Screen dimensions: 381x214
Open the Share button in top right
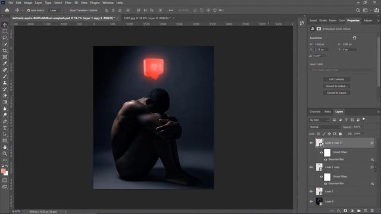[376, 10]
